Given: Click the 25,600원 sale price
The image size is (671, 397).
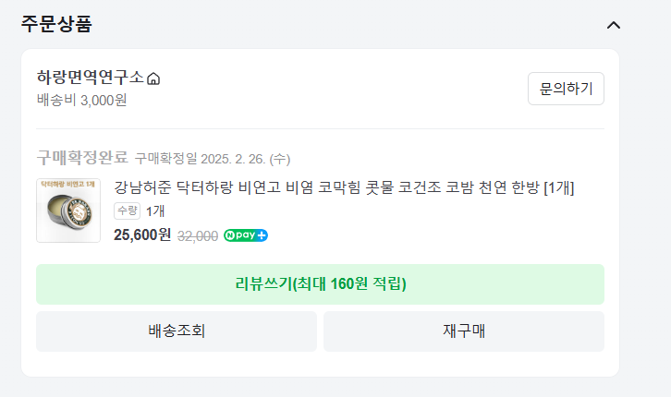Looking at the screenshot, I should [x=142, y=235].
